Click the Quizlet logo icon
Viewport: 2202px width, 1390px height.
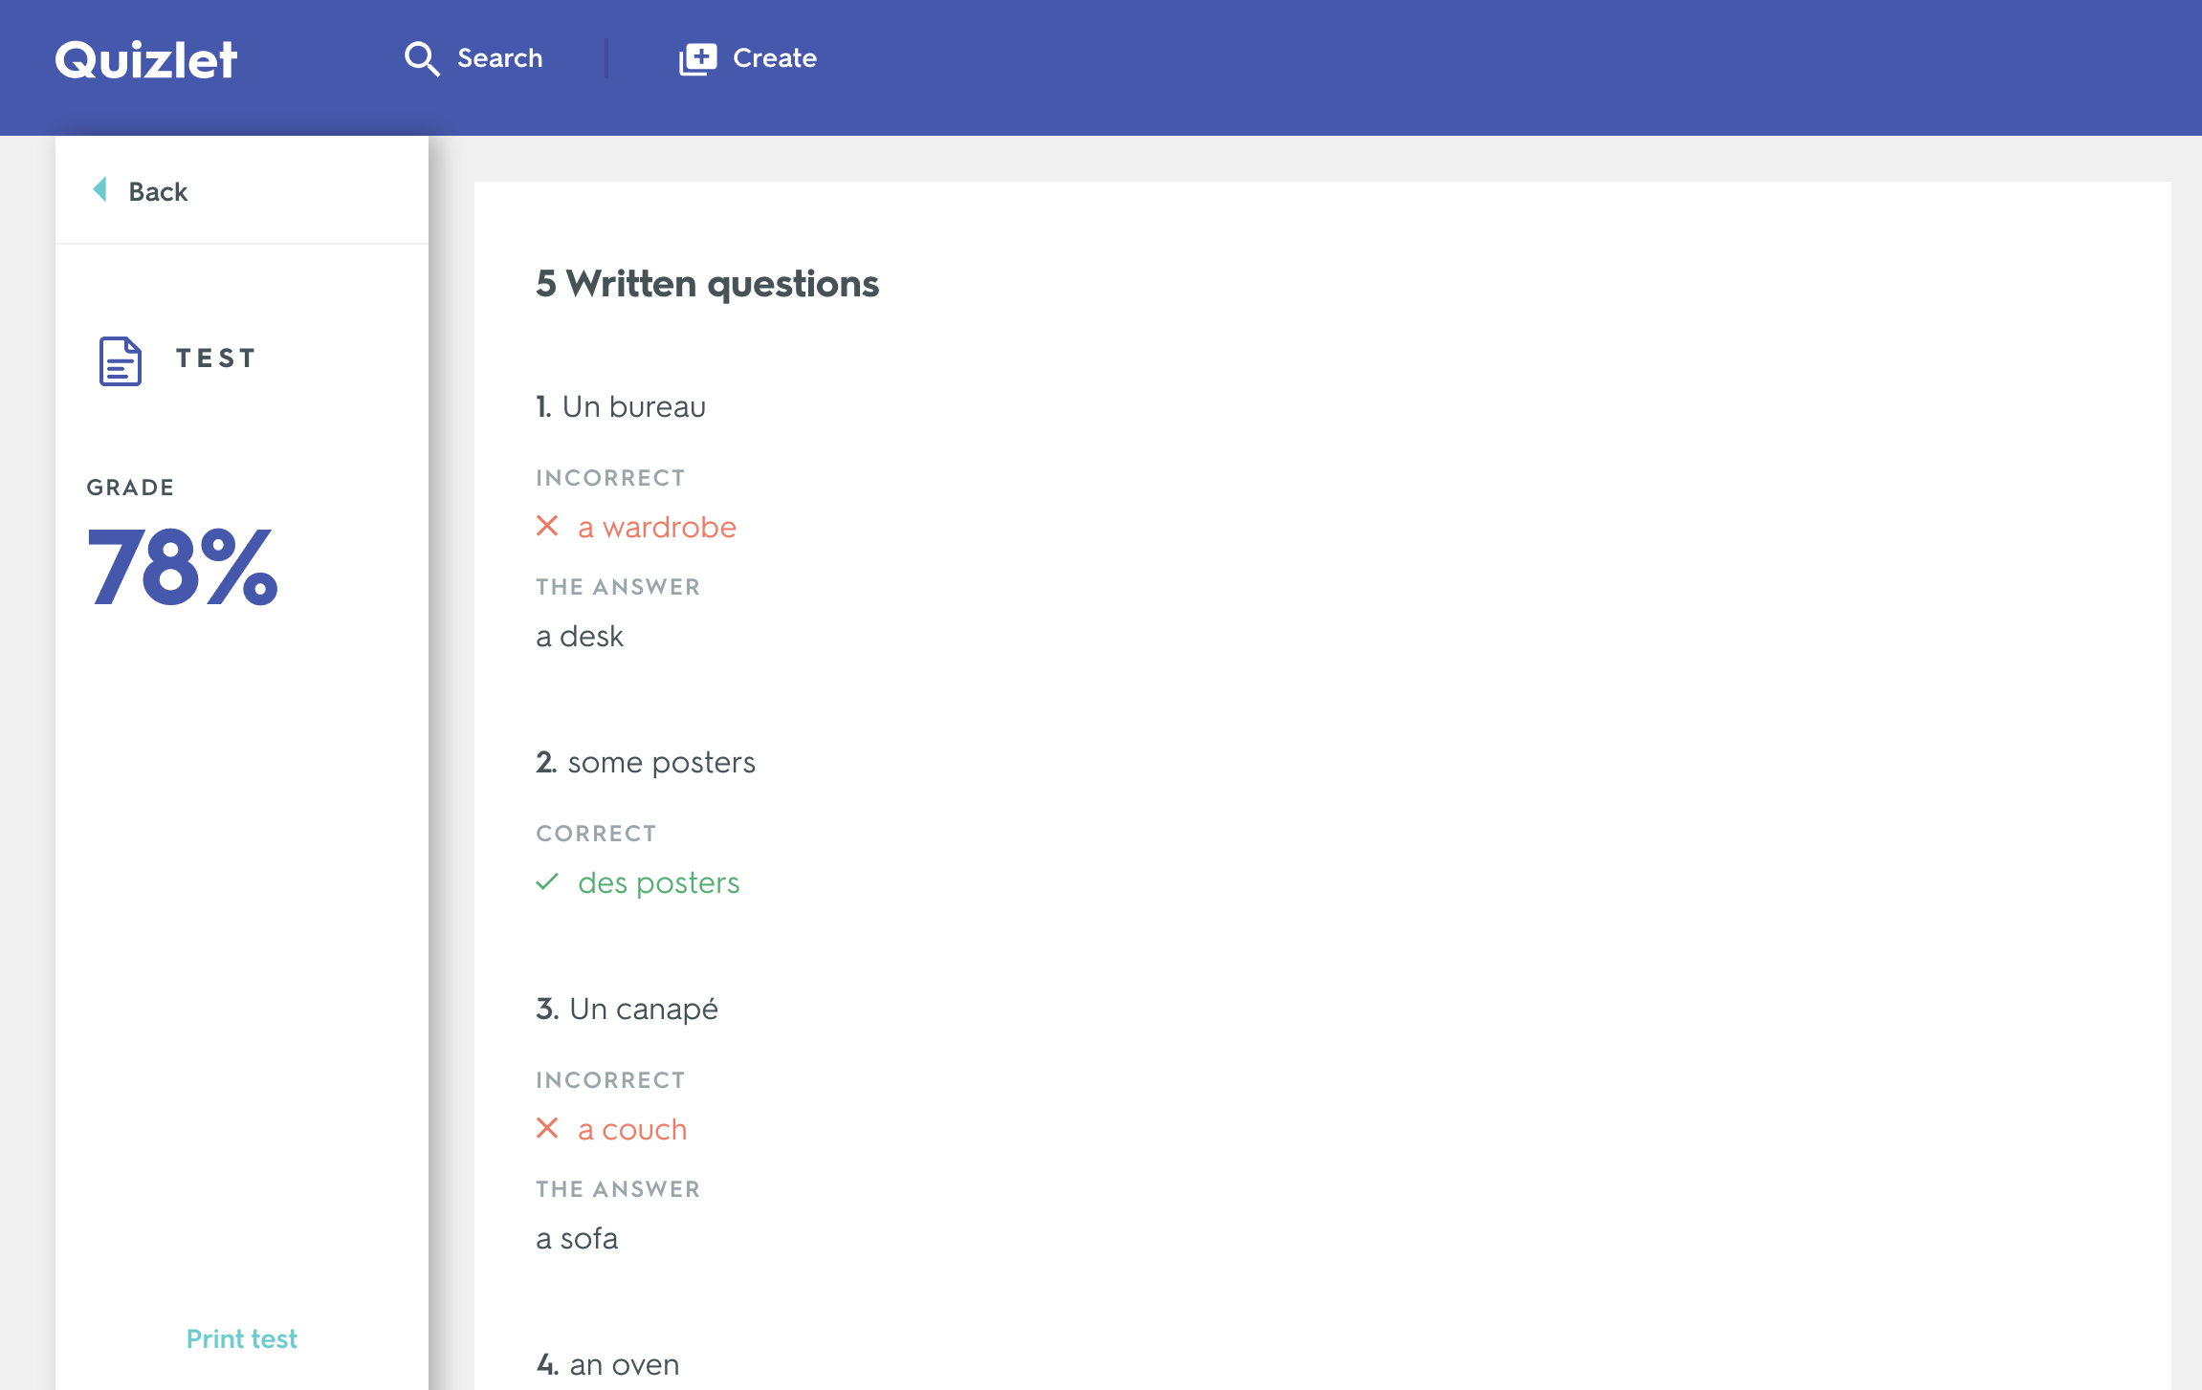[145, 59]
